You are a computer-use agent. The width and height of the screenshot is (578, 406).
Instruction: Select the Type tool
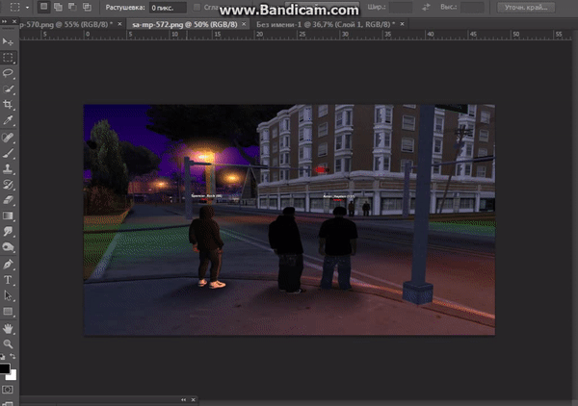pyautogui.click(x=8, y=280)
